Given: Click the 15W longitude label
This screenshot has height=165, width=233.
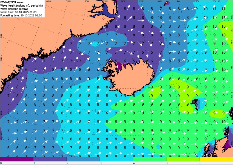Looking at the screenshot, I should pos(141,1).
